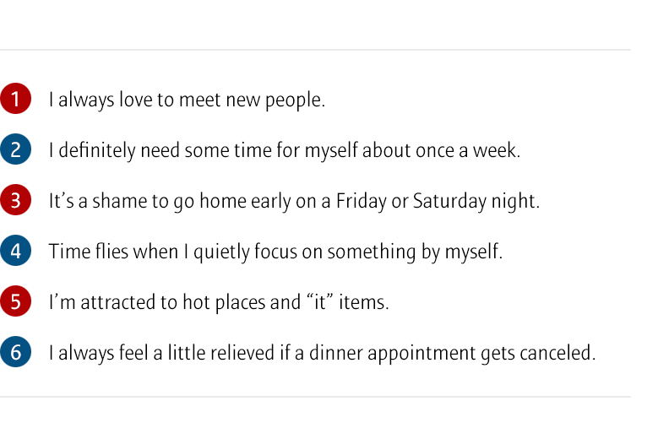Click the red number 3 badge

pyautogui.click(x=15, y=200)
